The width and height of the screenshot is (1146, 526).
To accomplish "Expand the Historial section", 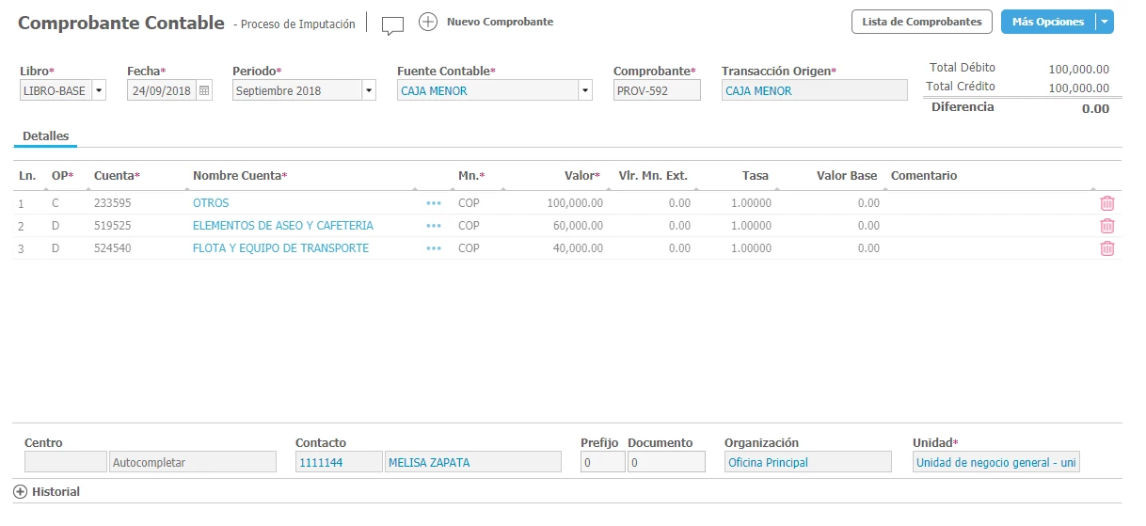I will pyautogui.click(x=21, y=492).
